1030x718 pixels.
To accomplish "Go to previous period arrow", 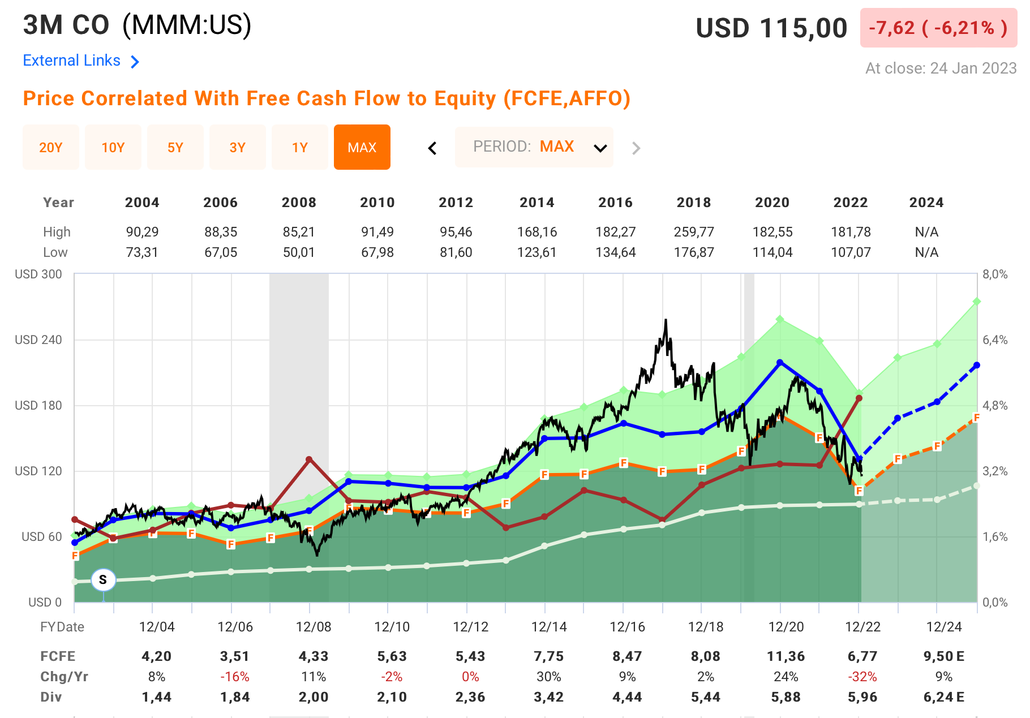I will click(x=432, y=148).
